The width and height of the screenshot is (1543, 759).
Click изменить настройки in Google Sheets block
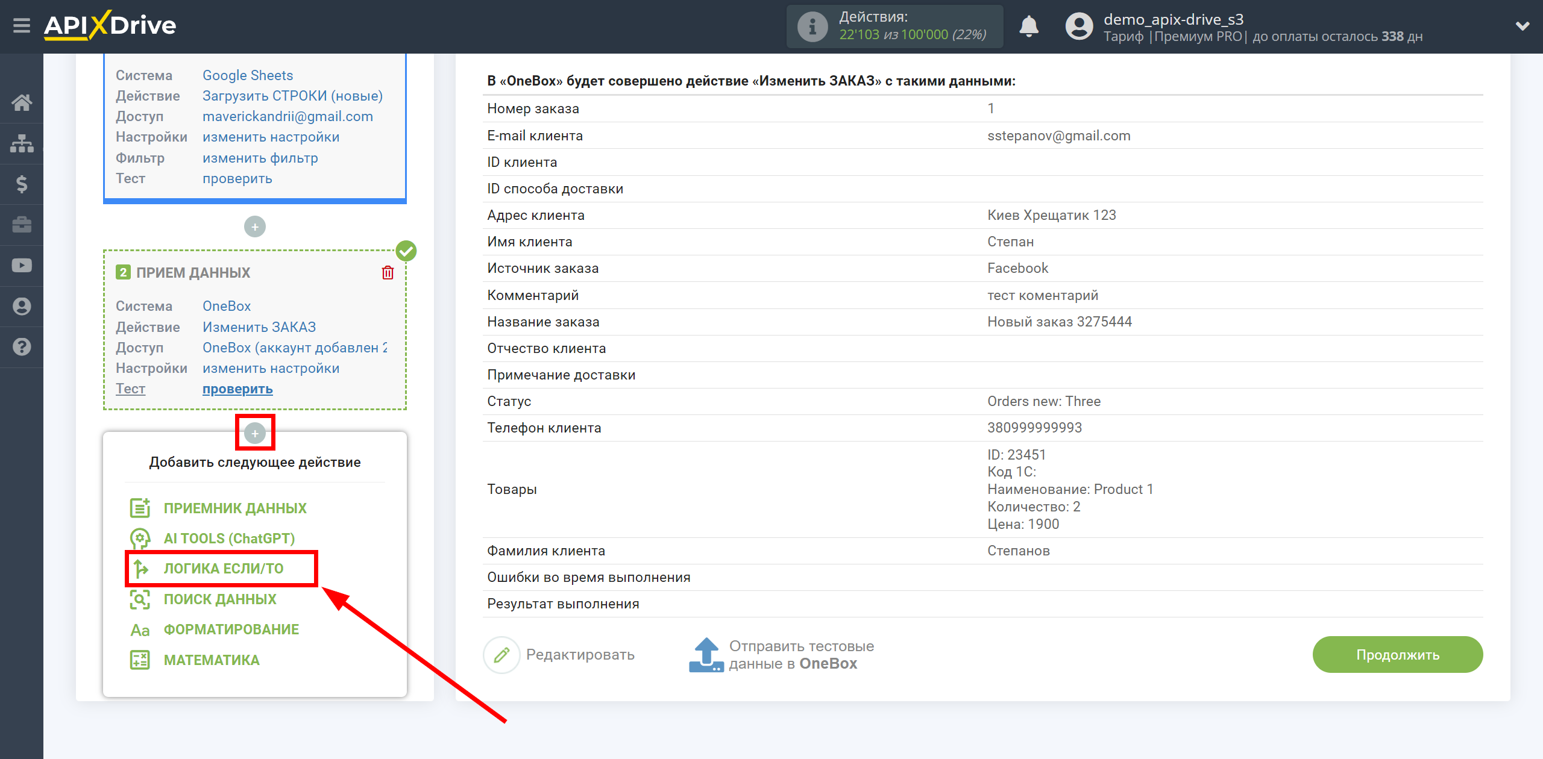coord(271,137)
